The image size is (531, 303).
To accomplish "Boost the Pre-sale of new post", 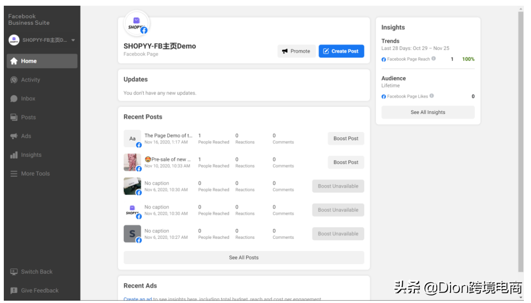I will point(346,162).
